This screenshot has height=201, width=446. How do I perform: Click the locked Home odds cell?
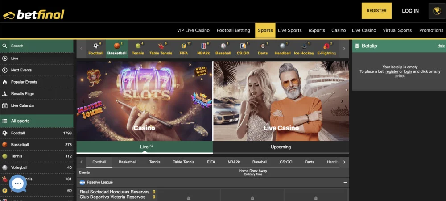coord(188,196)
